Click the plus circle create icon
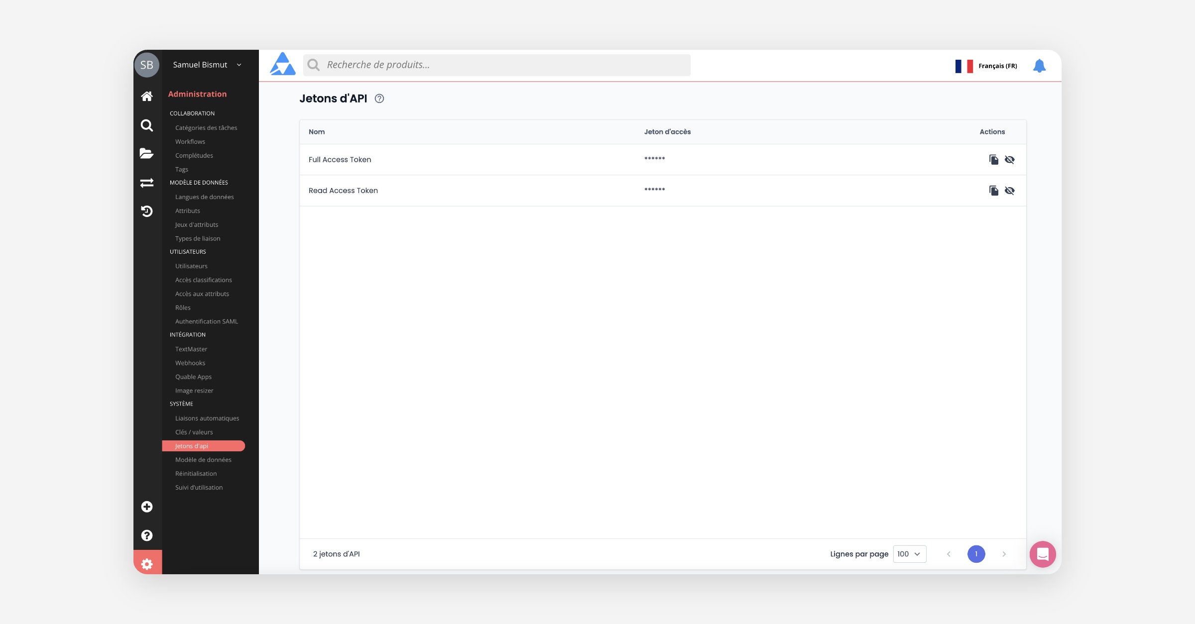 [146, 507]
